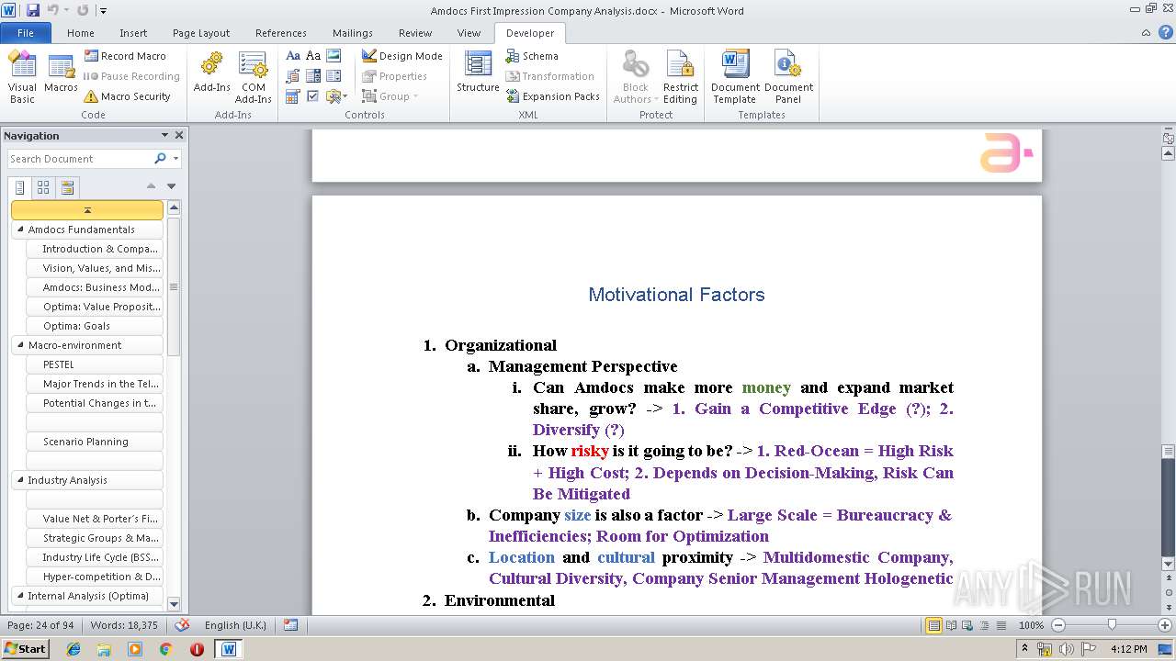Click the Search Document field
Image resolution: width=1176 pixels, height=661 pixels.
(x=80, y=159)
